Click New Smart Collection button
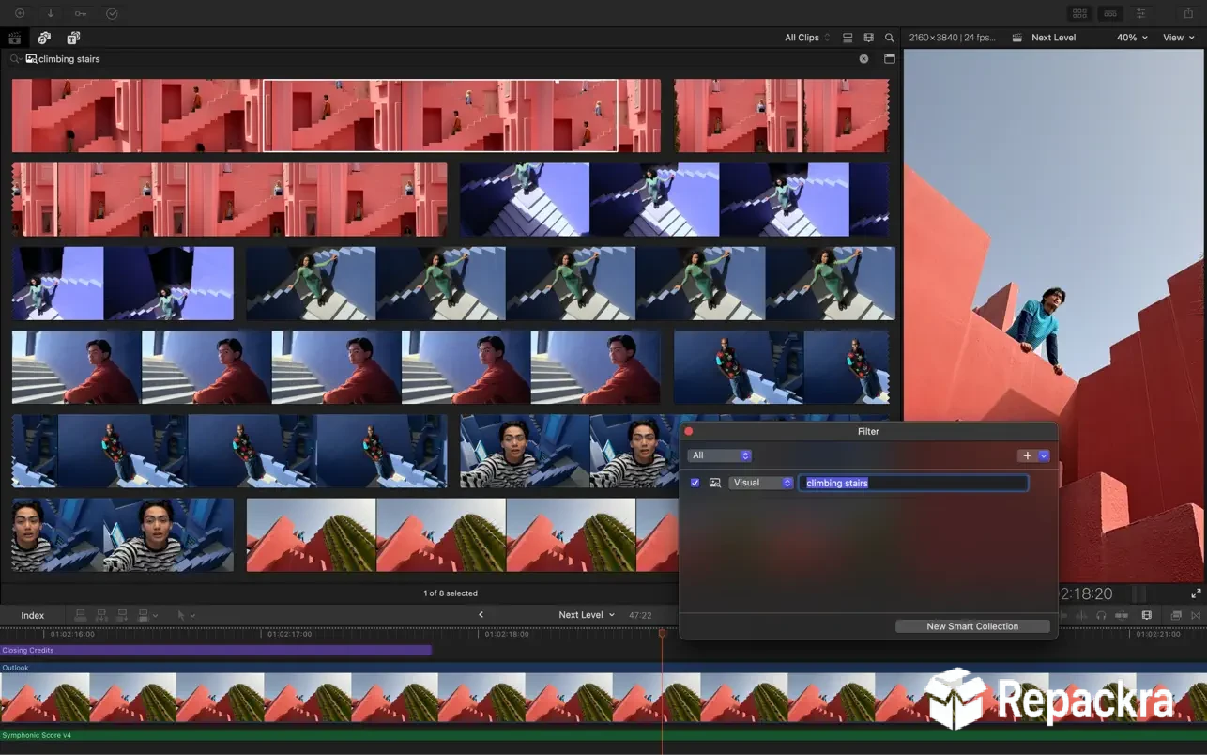1207x755 pixels. (x=972, y=626)
